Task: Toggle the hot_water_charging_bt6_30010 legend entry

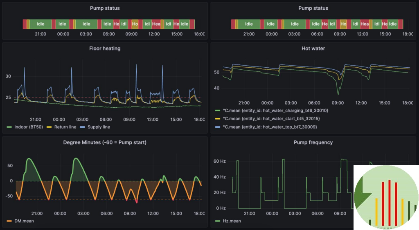Action: 275,111
